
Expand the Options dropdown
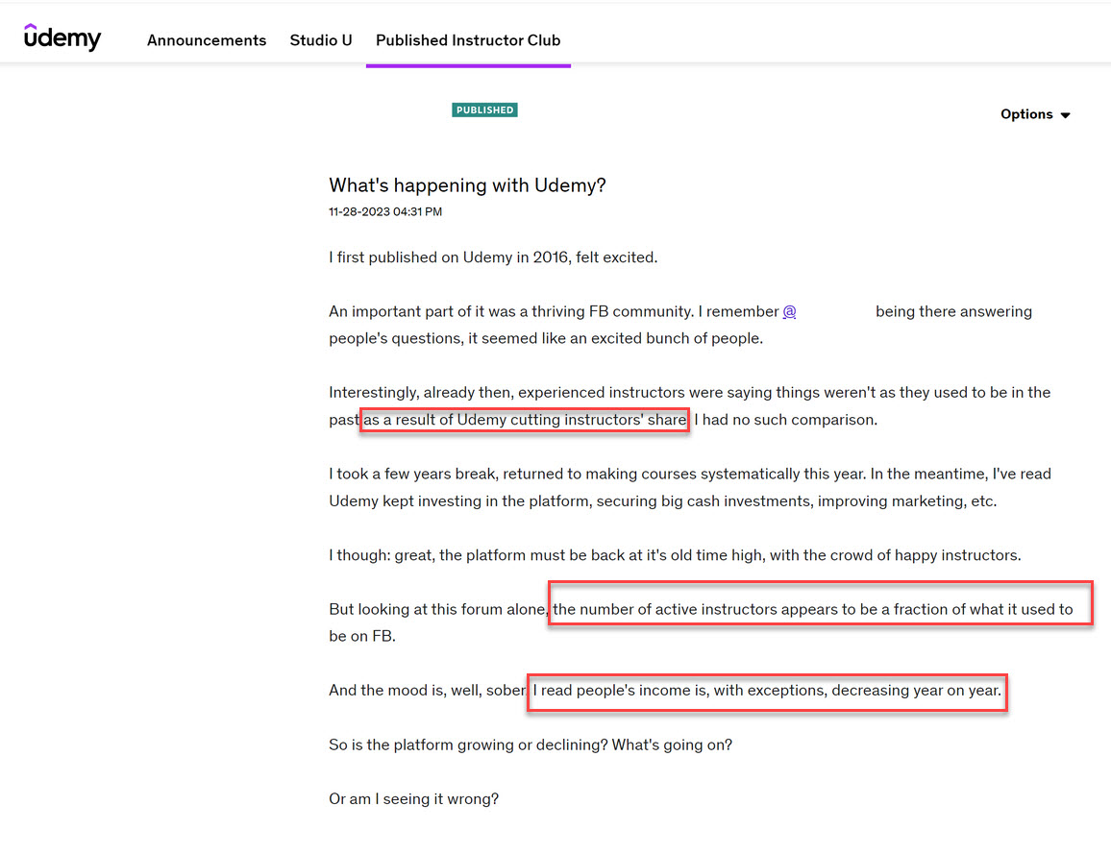1034,114
